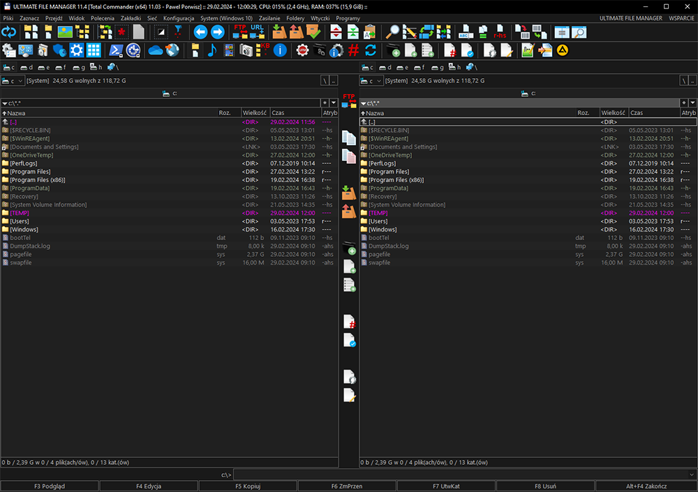Image resolution: width=698 pixels, height=492 pixels.
Task: Open left panel directory history arrow
Action: (x=334, y=103)
